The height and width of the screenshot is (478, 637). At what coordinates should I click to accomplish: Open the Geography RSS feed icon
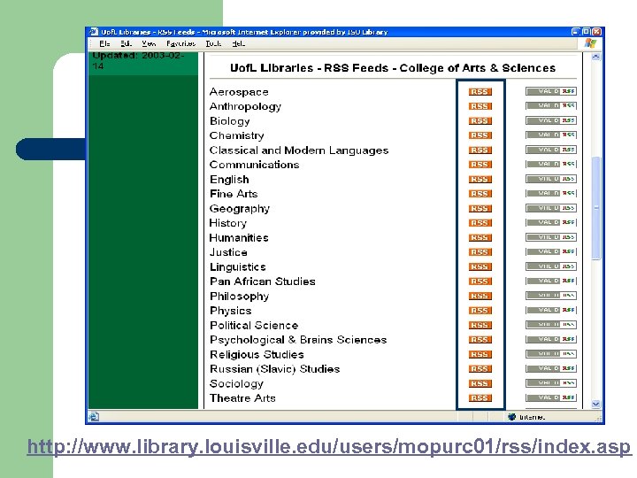[x=480, y=209]
